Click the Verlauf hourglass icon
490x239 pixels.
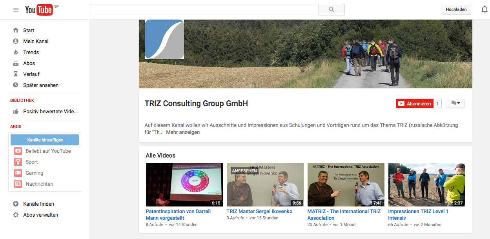(16, 74)
